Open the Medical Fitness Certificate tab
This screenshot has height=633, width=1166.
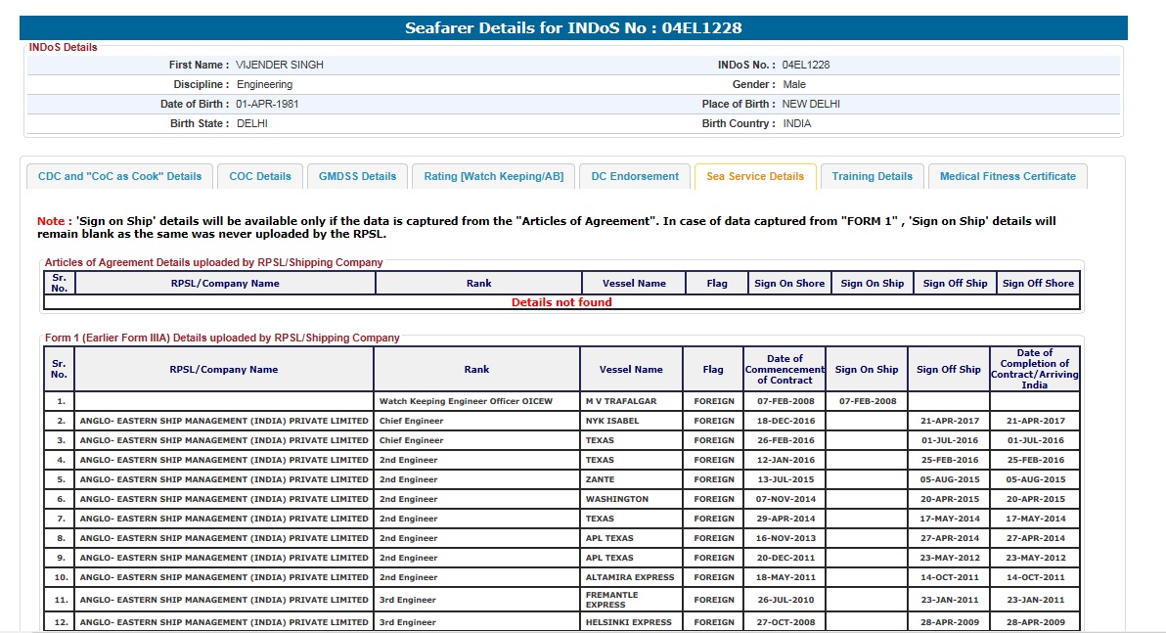click(x=1008, y=177)
